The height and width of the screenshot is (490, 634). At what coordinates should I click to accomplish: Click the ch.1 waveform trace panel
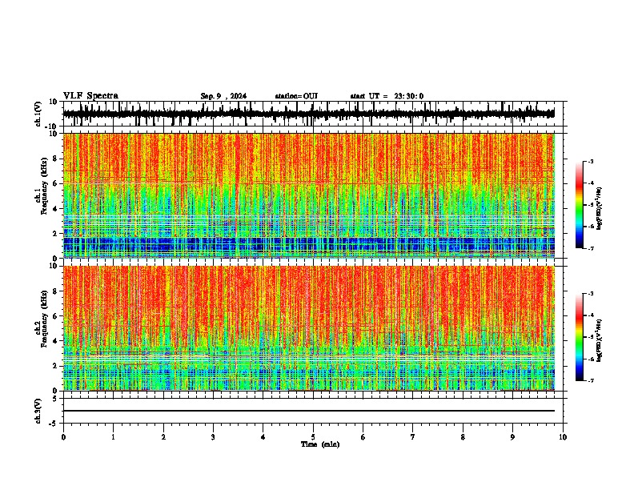313,114
